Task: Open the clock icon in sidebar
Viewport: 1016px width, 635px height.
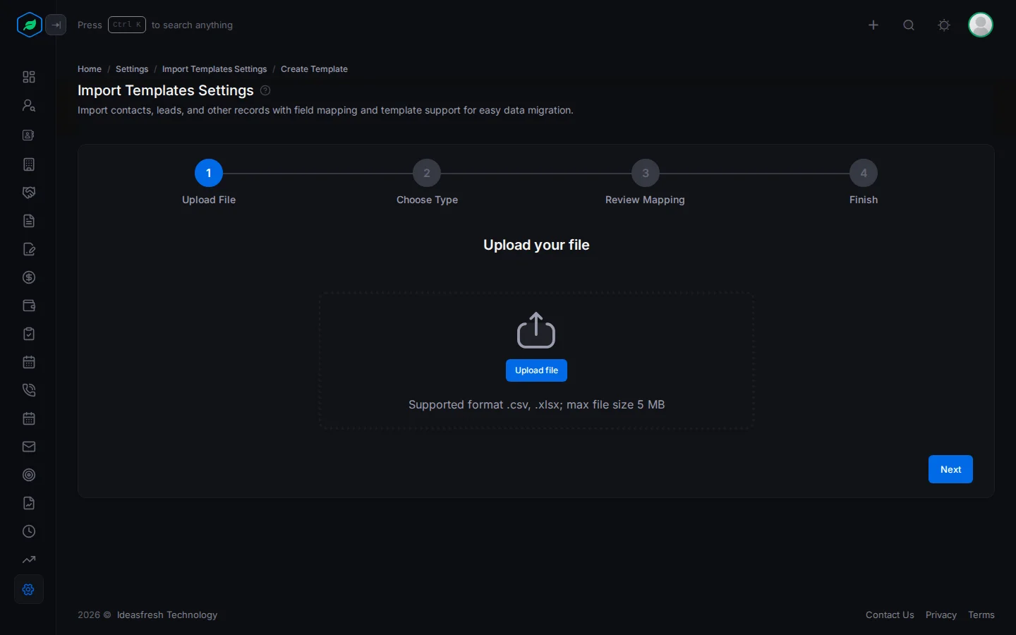Action: tap(29, 531)
